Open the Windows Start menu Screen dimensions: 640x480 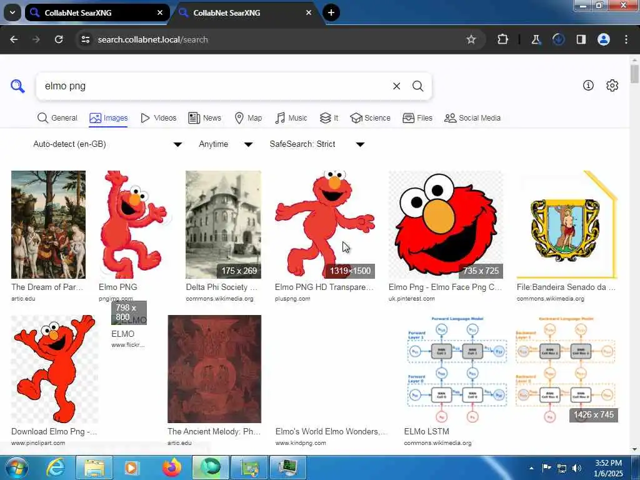click(16, 467)
